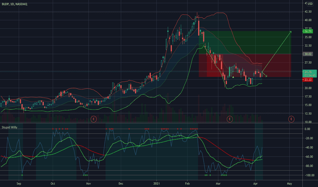
Task: Click the -60.00 indicator scale value
Action: [x=309, y=157]
